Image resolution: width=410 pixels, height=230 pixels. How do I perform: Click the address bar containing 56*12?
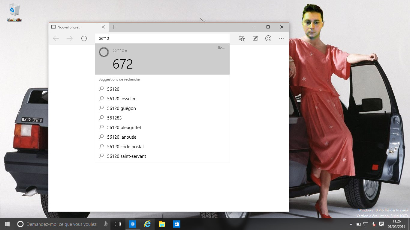coord(162,38)
